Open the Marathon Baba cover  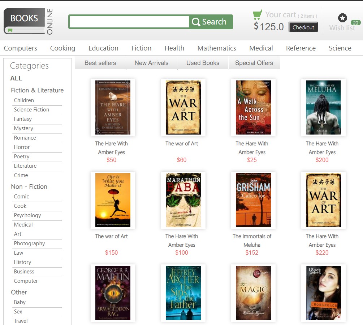183,200
